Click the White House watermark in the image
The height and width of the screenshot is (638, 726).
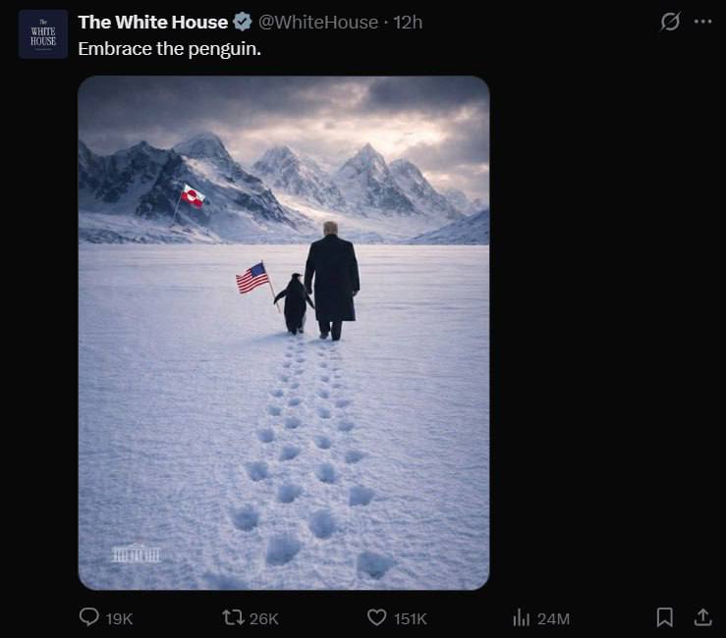coord(137,553)
